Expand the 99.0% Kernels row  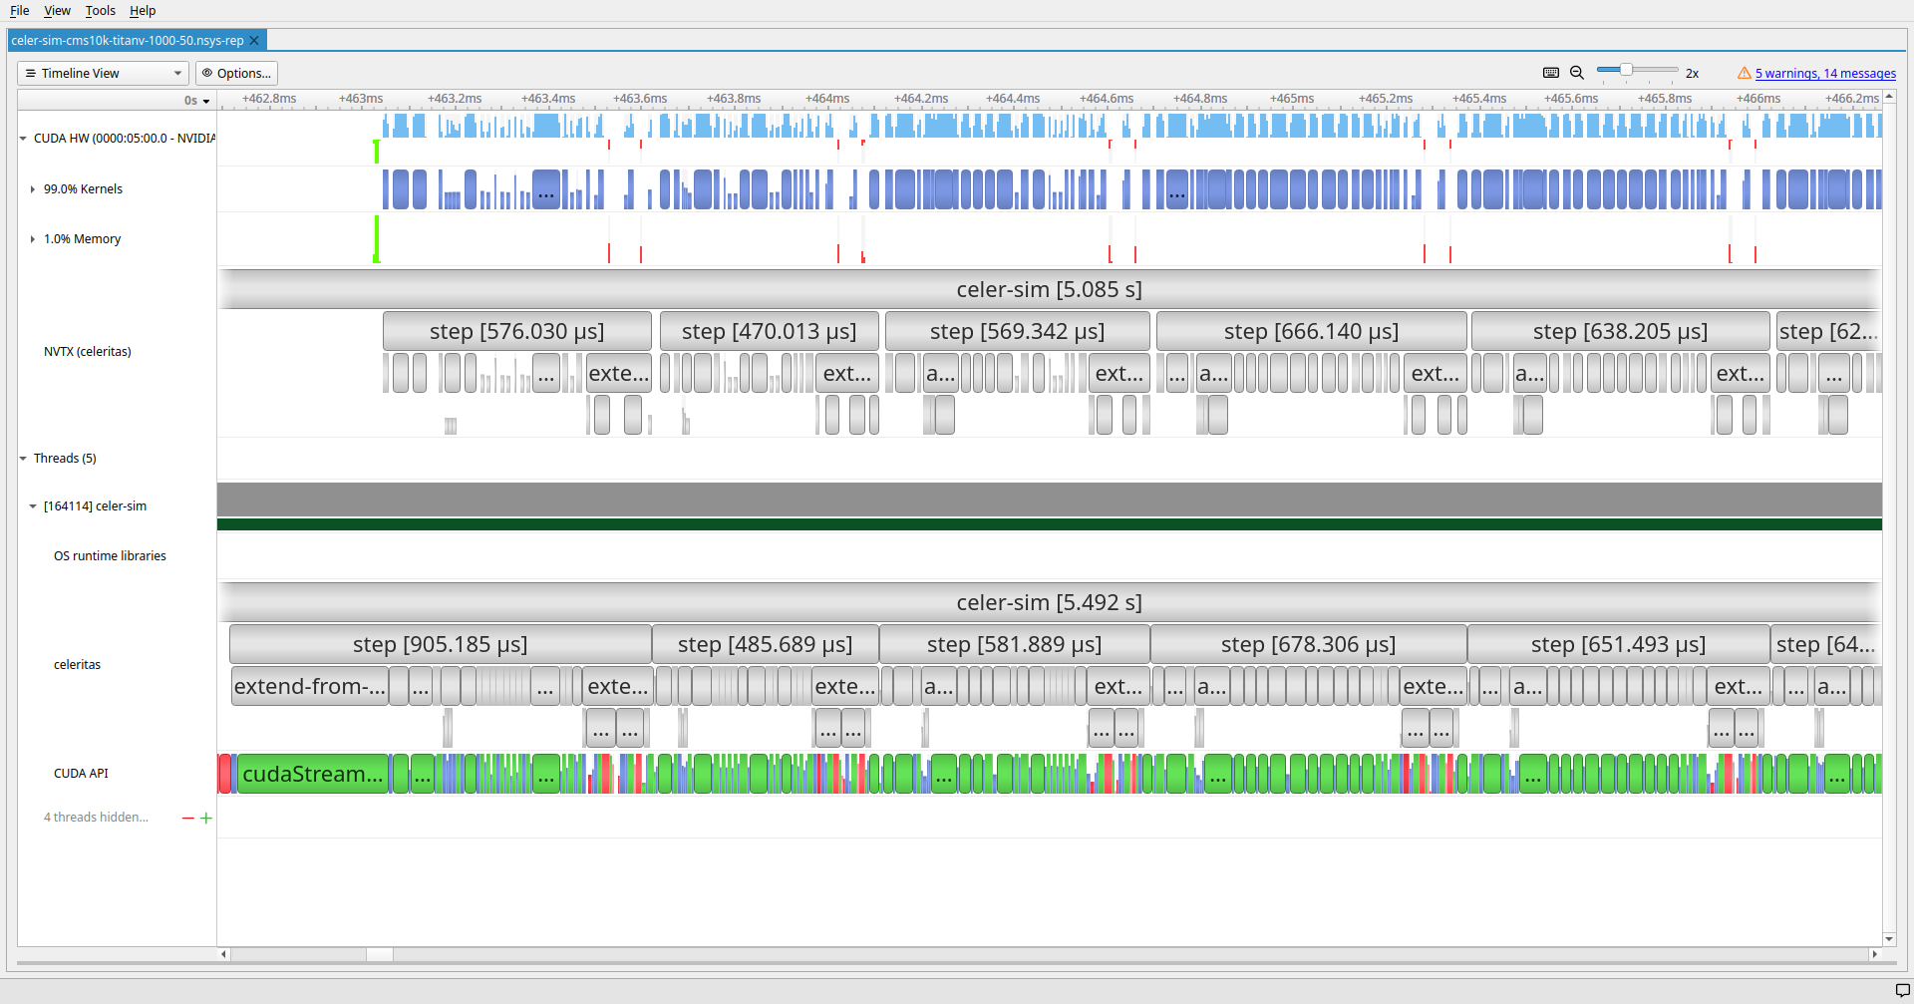(x=33, y=189)
